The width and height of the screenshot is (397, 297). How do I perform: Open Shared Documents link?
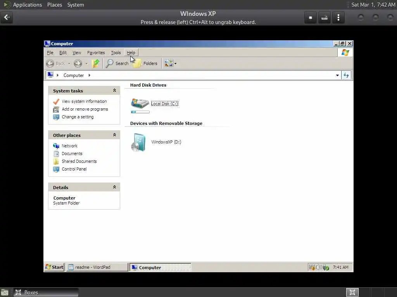coord(79,161)
